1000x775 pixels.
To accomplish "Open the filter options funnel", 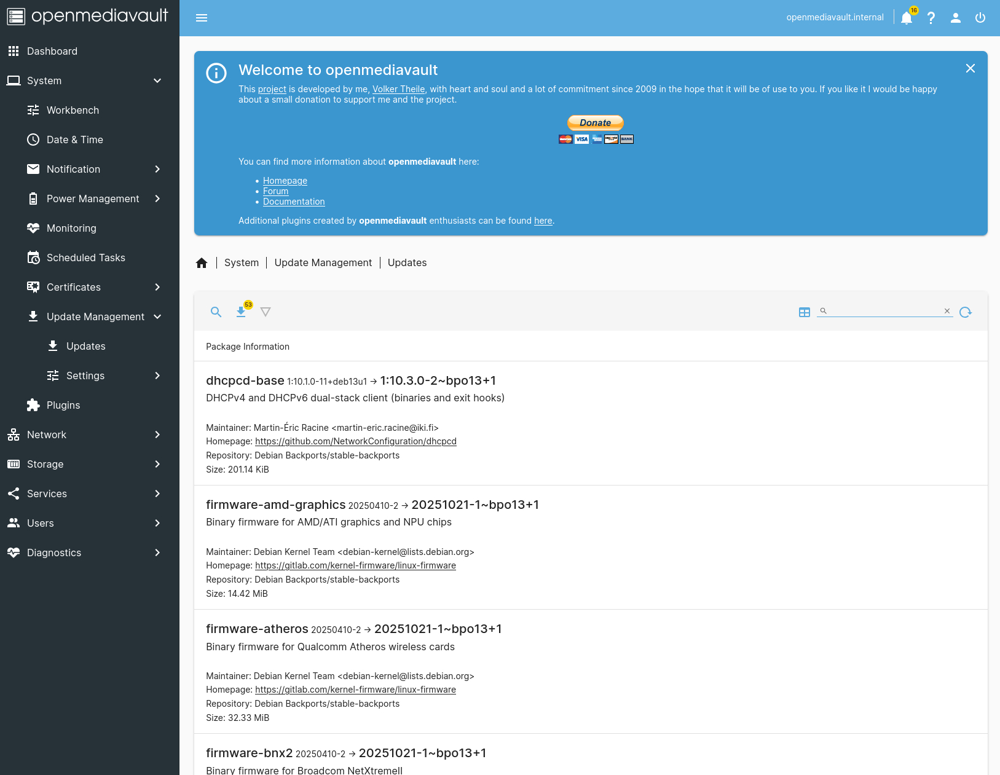I will [x=266, y=312].
